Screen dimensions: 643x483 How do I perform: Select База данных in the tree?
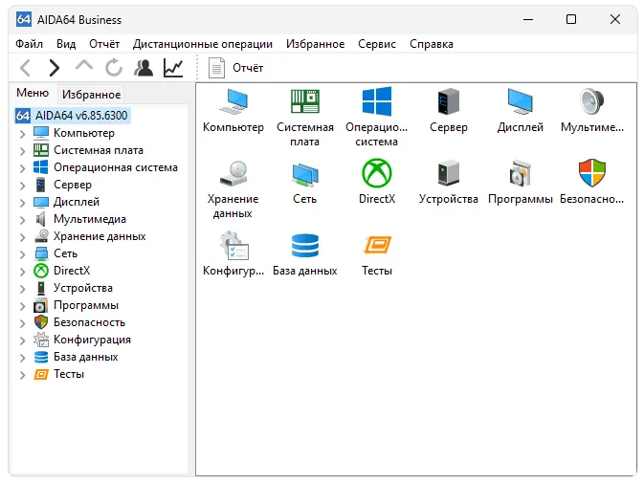point(86,357)
